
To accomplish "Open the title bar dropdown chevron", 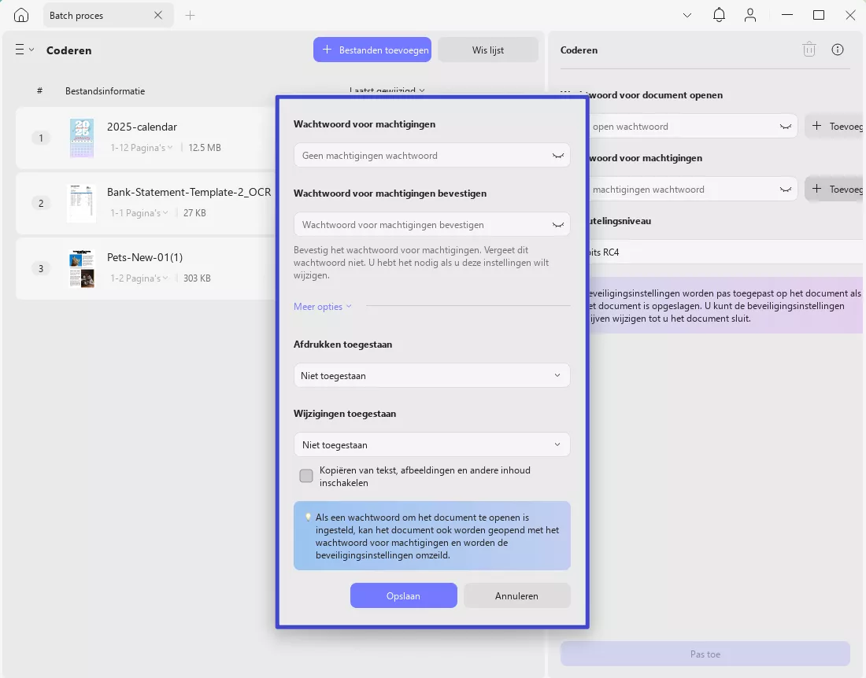I will [x=687, y=16].
